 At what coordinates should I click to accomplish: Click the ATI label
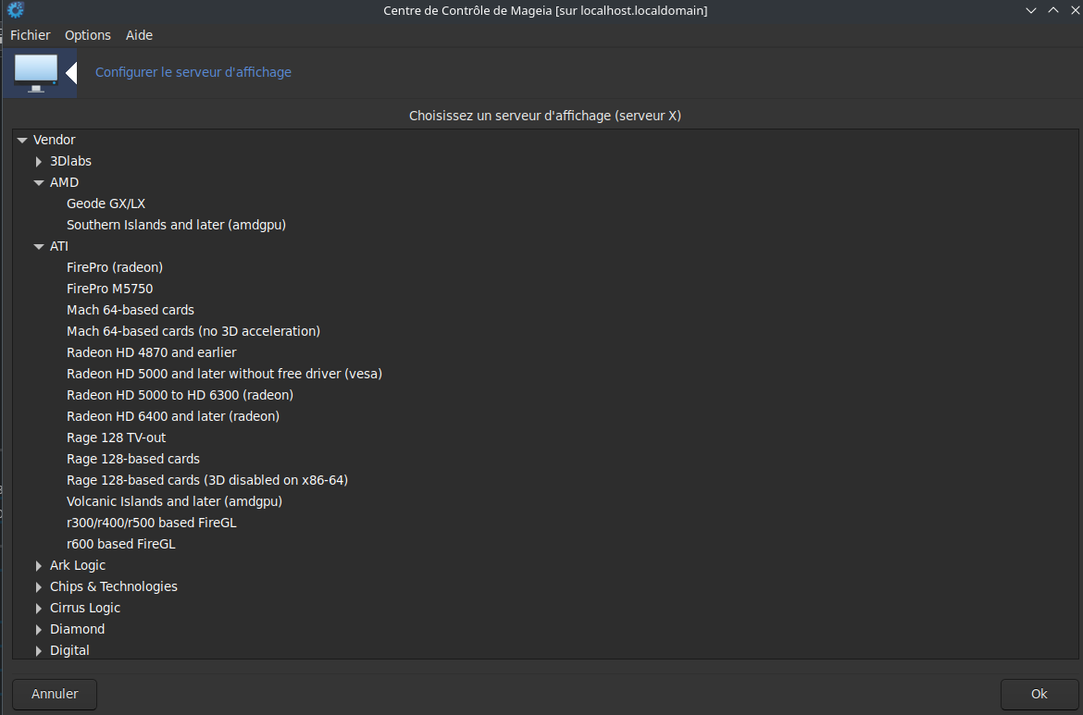58,246
